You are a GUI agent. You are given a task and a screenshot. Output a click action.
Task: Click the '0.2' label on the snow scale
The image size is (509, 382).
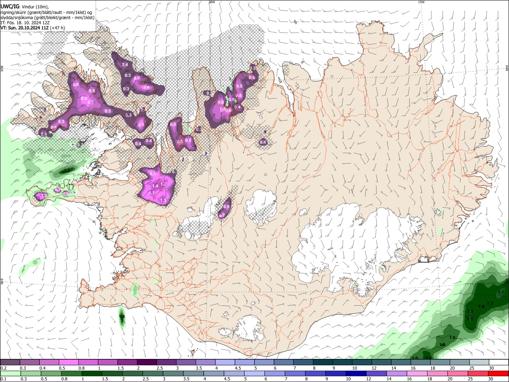point(3,368)
